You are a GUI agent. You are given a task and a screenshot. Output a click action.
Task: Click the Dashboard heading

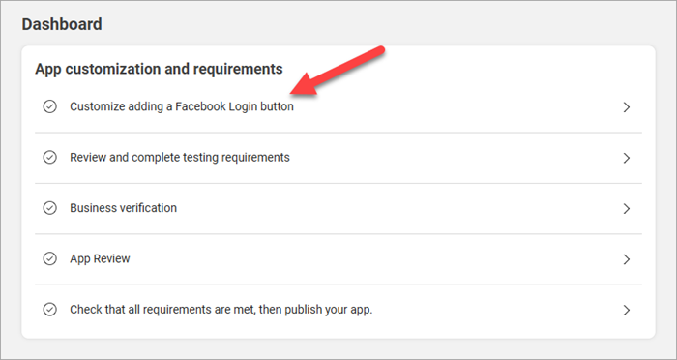(x=62, y=24)
